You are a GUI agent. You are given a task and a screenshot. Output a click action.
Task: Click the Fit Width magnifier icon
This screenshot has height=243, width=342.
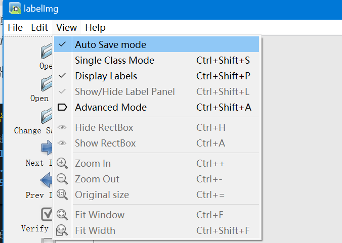tap(62, 230)
